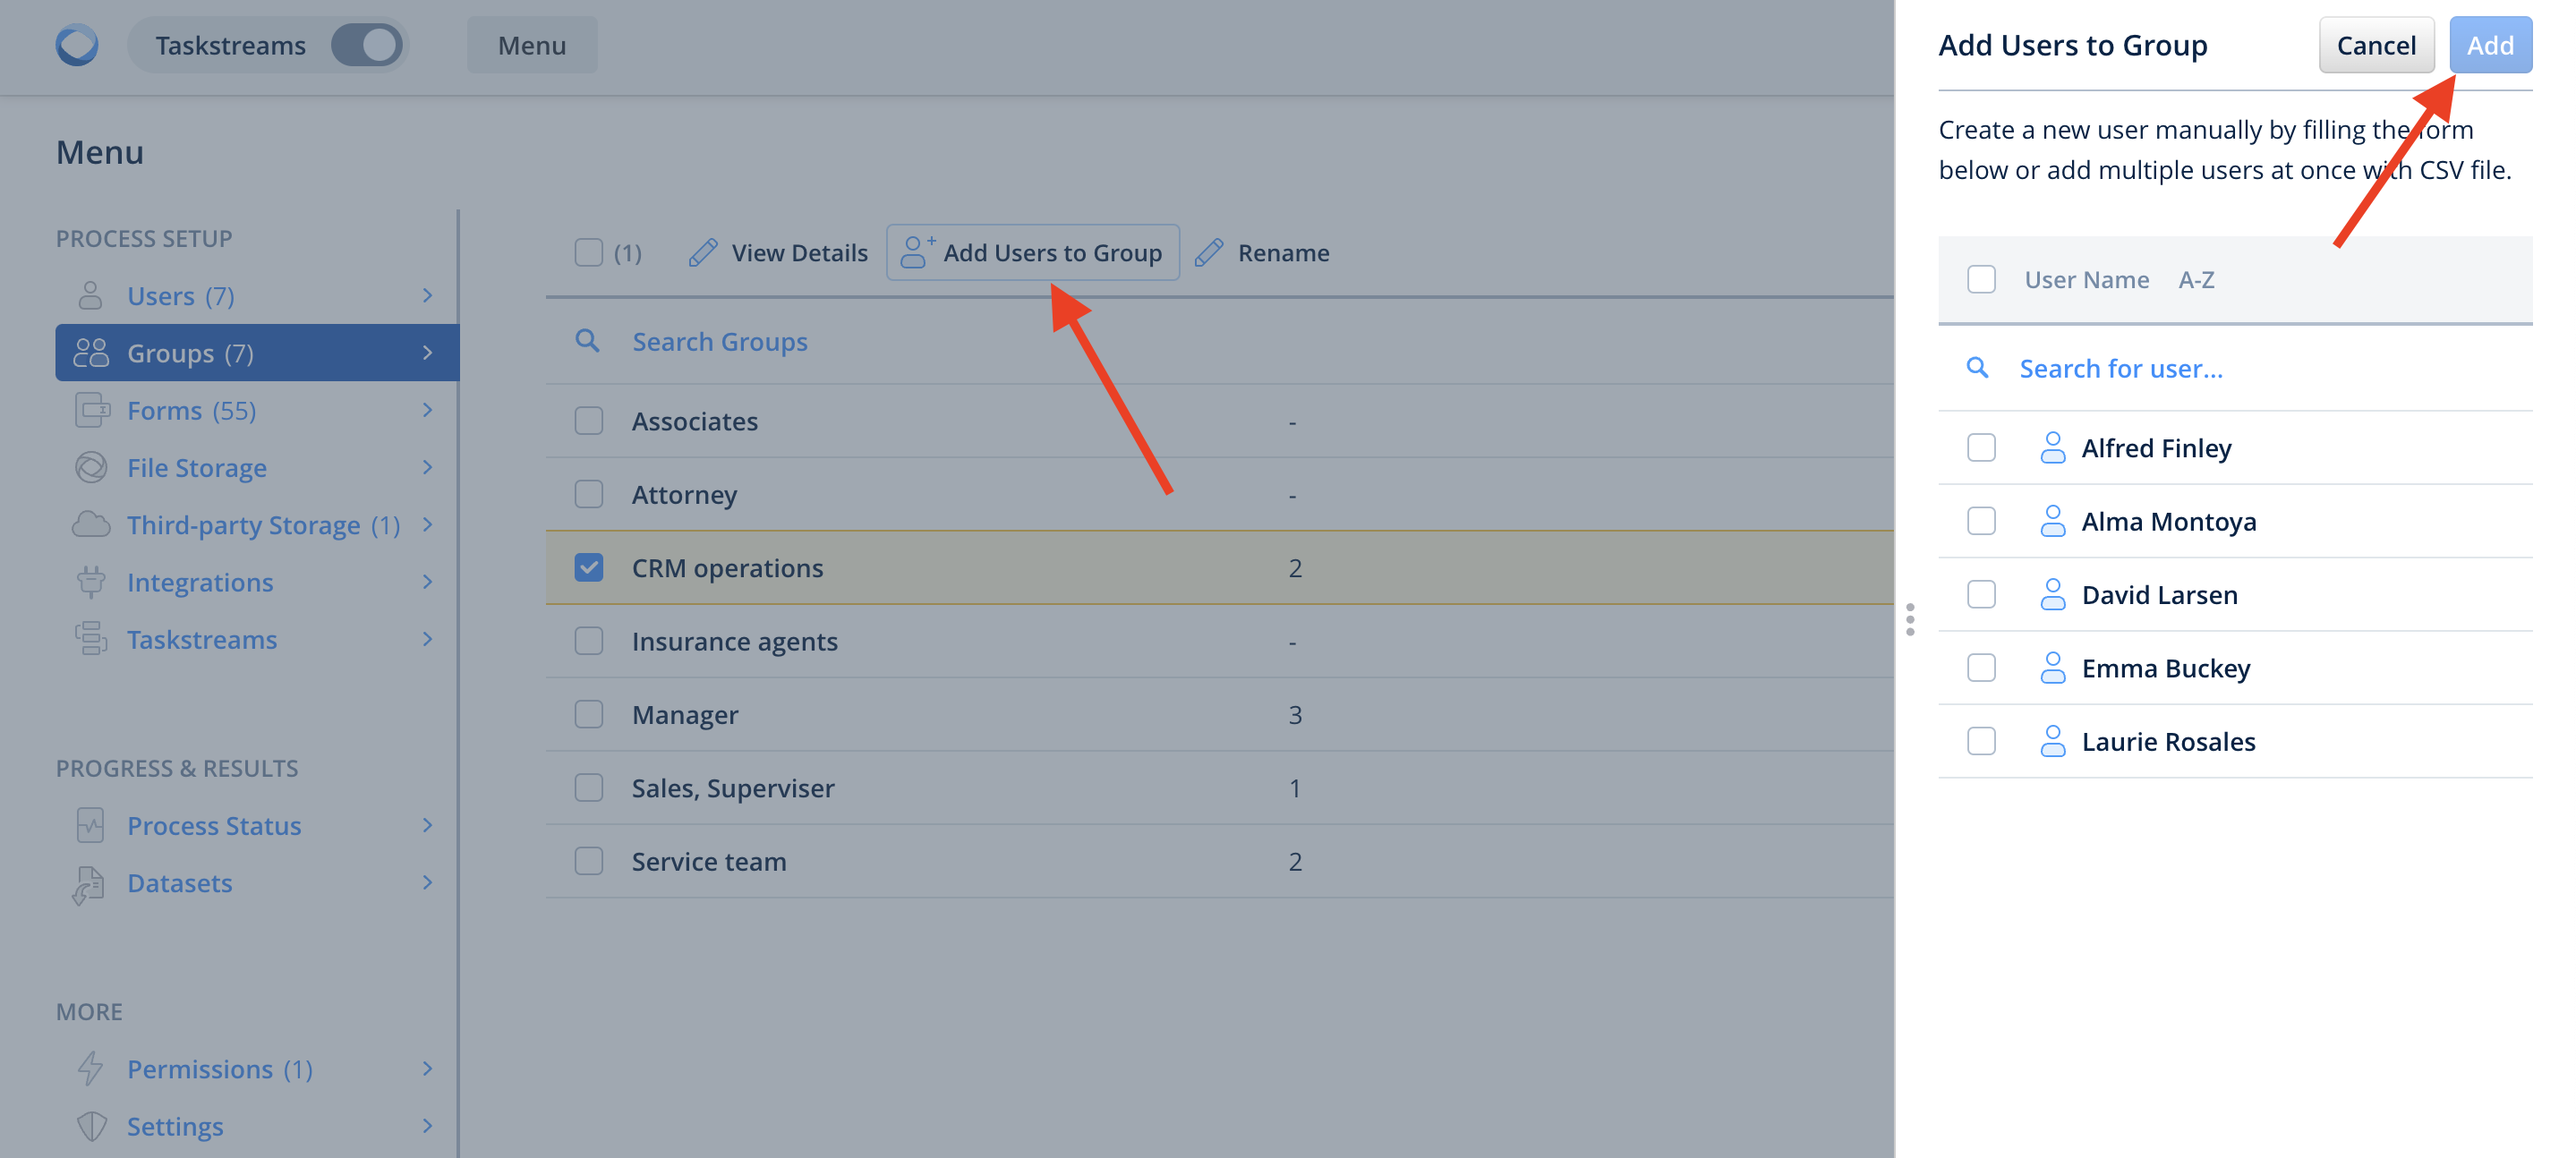Click the Forms icon in sidebar

tap(91, 410)
